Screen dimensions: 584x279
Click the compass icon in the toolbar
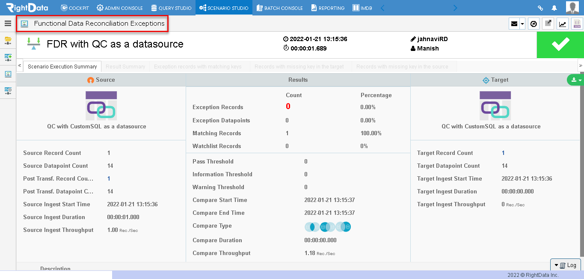click(x=534, y=24)
